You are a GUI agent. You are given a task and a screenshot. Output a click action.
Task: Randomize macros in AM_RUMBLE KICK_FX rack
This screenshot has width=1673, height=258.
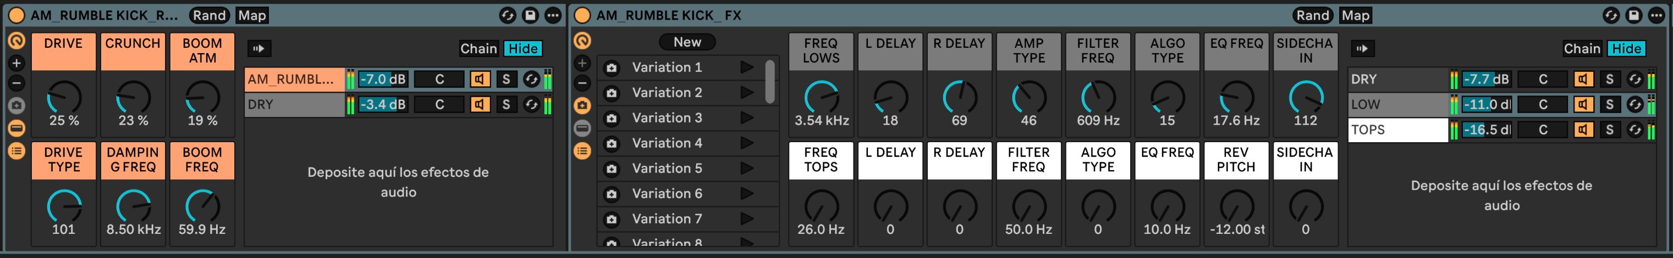point(1313,15)
